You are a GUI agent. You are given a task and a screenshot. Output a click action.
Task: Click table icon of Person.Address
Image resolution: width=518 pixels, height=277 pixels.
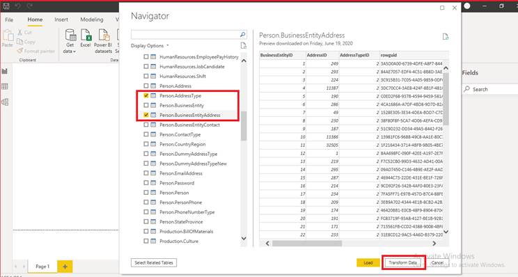[153, 86]
